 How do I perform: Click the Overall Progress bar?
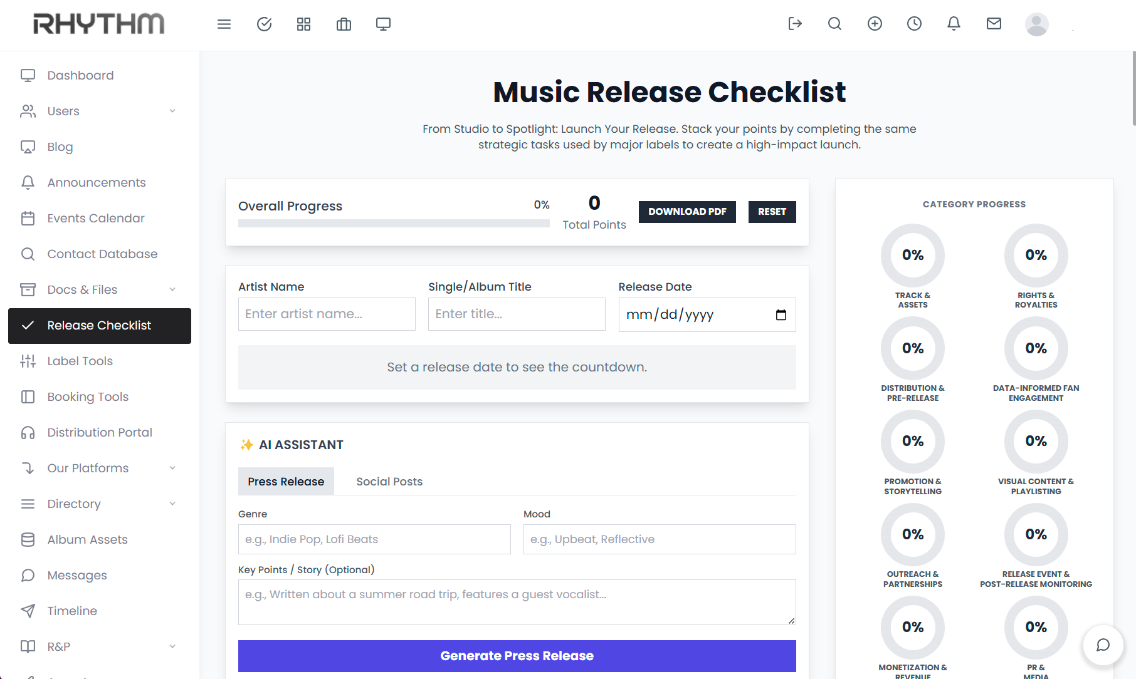pyautogui.click(x=394, y=224)
